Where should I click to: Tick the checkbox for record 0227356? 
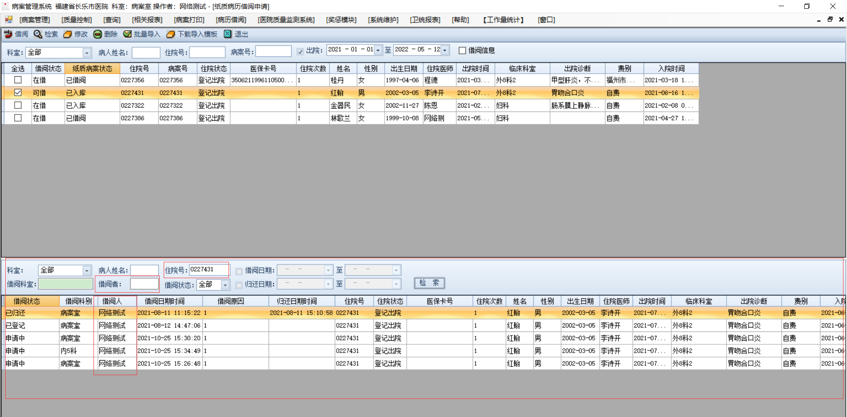tap(18, 80)
